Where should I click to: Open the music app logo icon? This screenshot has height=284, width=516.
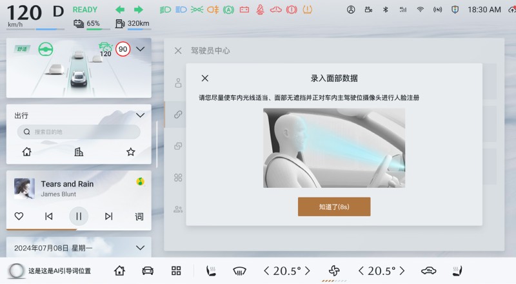[x=140, y=181]
